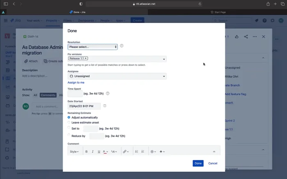Viewport: 287px width, 179px height.
Task: Insert a numbered list in the comment
Action: pos(143,152)
